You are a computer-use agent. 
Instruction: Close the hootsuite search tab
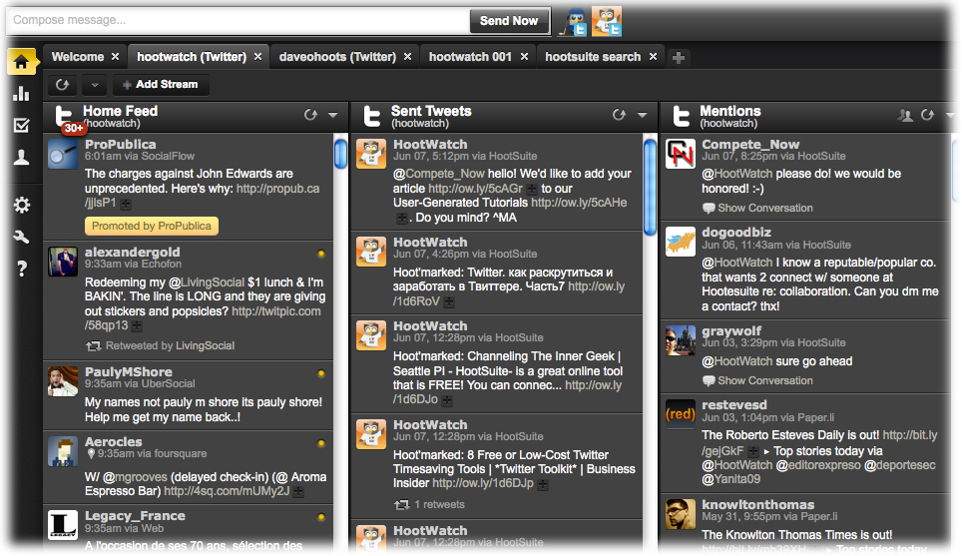[653, 57]
